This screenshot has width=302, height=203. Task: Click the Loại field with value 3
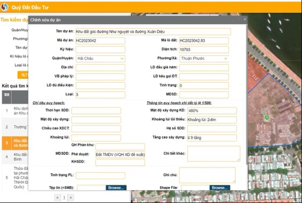click(100, 94)
